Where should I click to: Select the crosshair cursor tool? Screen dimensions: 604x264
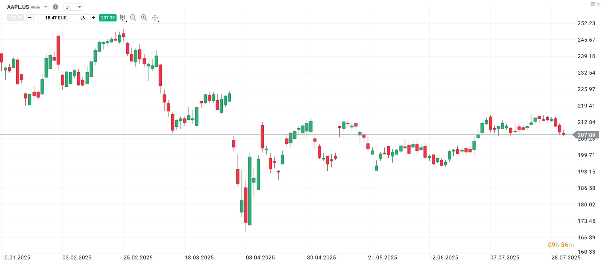click(x=155, y=18)
